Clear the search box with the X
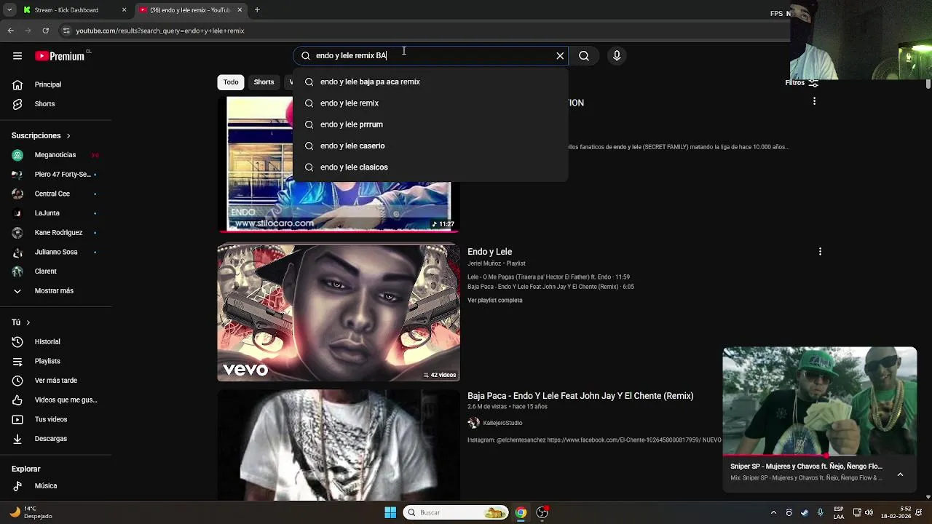This screenshot has height=524, width=932. point(560,55)
